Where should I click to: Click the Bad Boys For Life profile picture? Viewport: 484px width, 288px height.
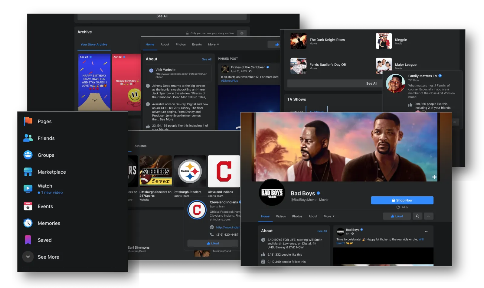[x=272, y=192]
